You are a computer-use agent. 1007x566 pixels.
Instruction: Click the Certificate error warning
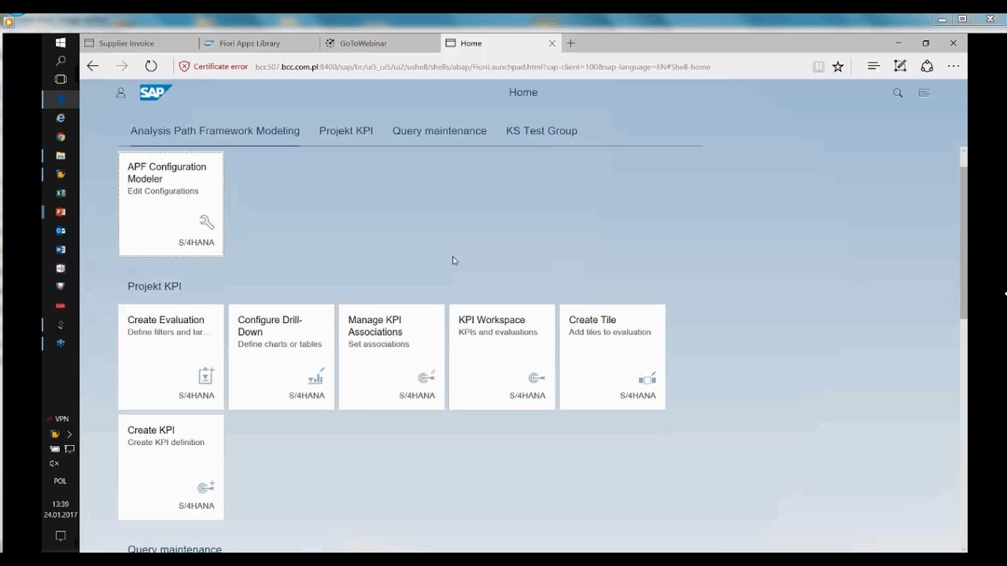[x=213, y=67]
